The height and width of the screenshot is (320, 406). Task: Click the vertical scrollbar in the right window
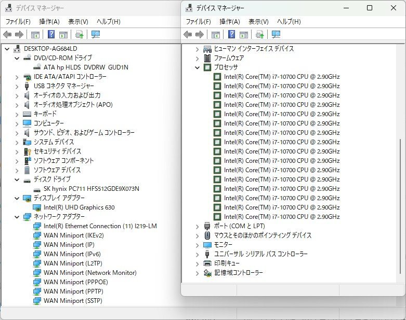click(x=399, y=182)
